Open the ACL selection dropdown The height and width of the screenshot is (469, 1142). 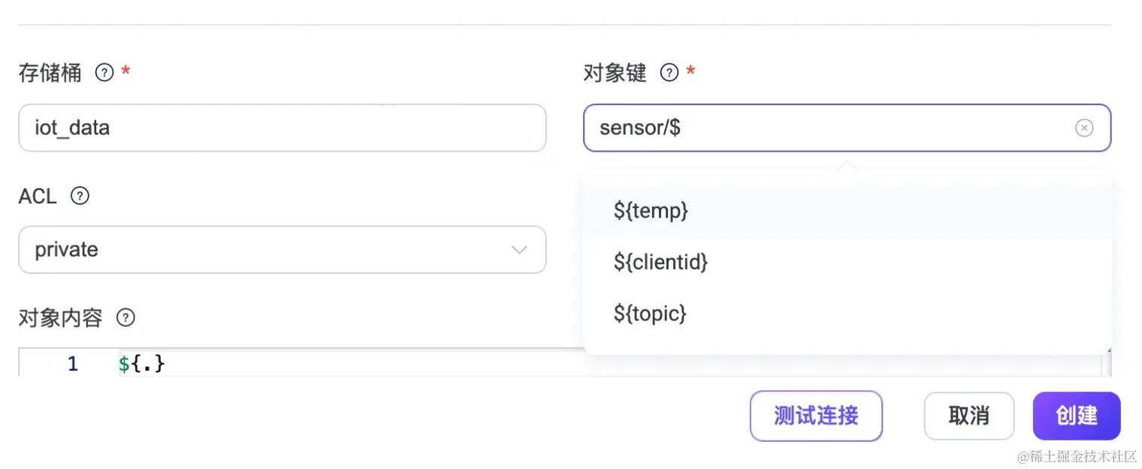tap(282, 250)
